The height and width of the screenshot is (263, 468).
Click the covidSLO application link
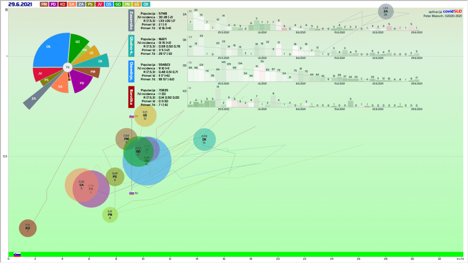pos(452,11)
